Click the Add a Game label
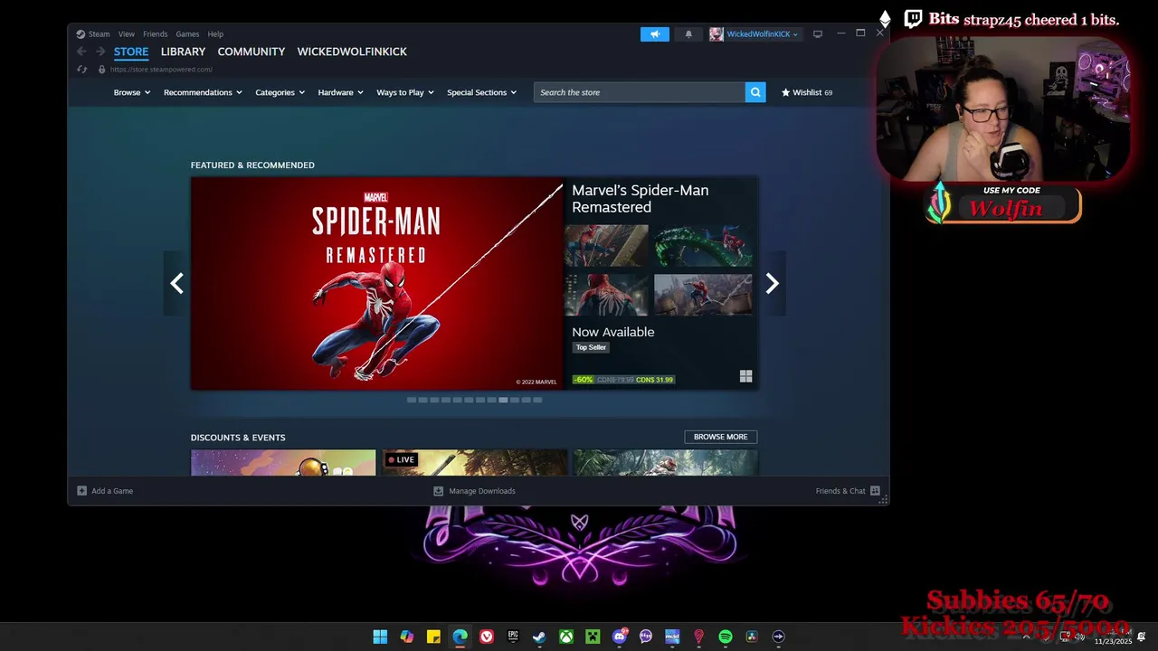This screenshot has width=1158, height=651. point(112,491)
